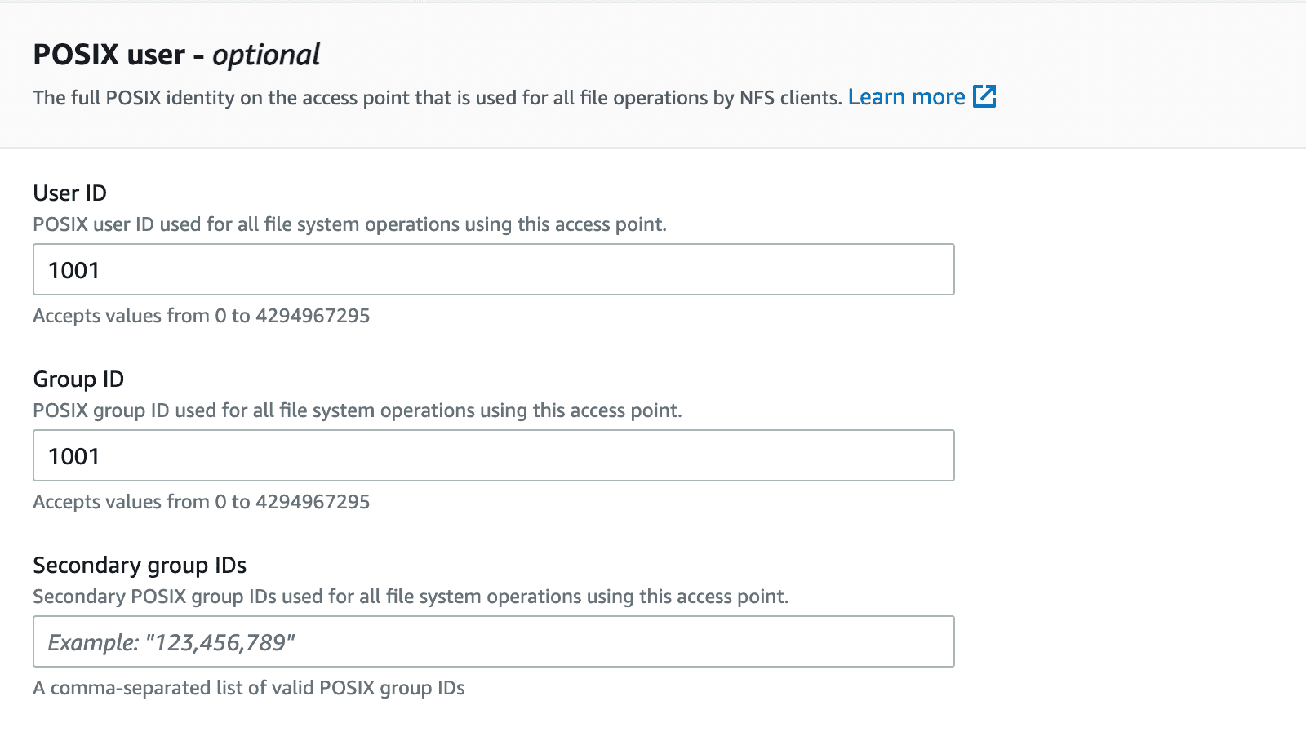The image size is (1306, 732).
Task: Click the comma-separated list hint text
Action: [249, 688]
